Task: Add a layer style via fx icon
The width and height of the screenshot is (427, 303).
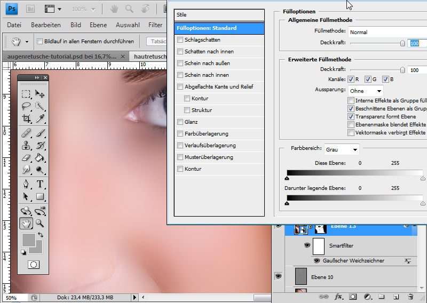Action: click(x=338, y=296)
